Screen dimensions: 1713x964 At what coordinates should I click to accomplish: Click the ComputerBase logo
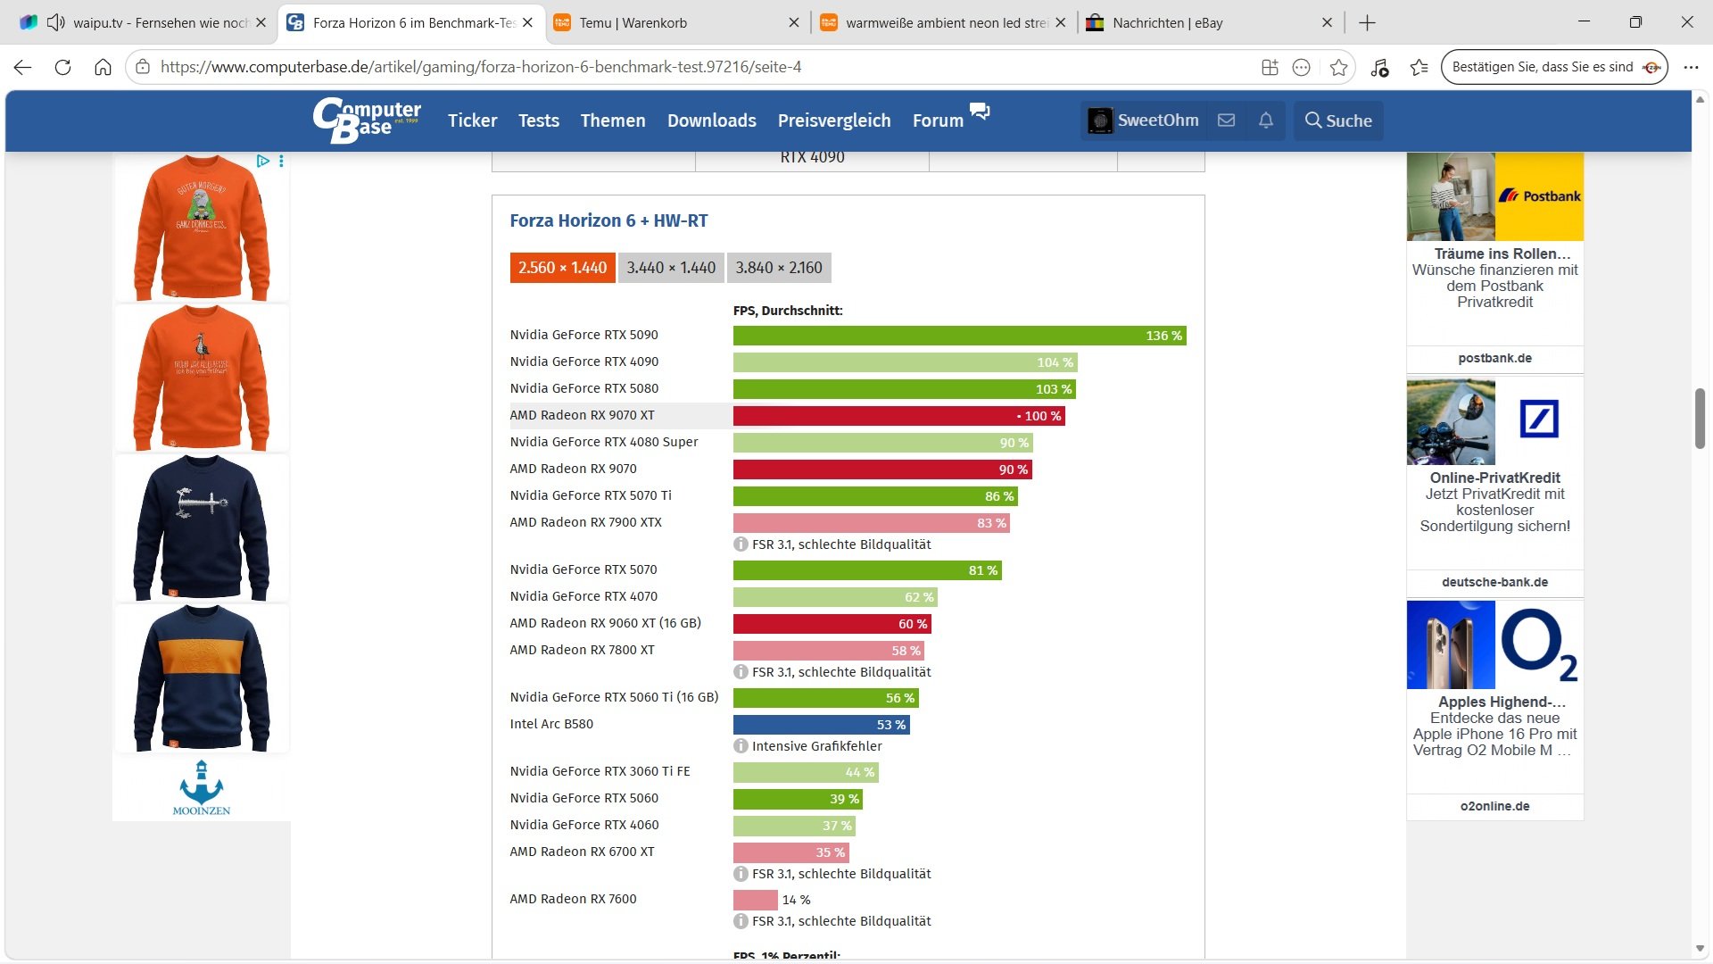coord(367,120)
